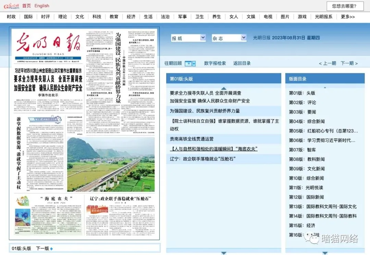Open the 生活 navigation item
370x255 pixels.
coord(148,17)
